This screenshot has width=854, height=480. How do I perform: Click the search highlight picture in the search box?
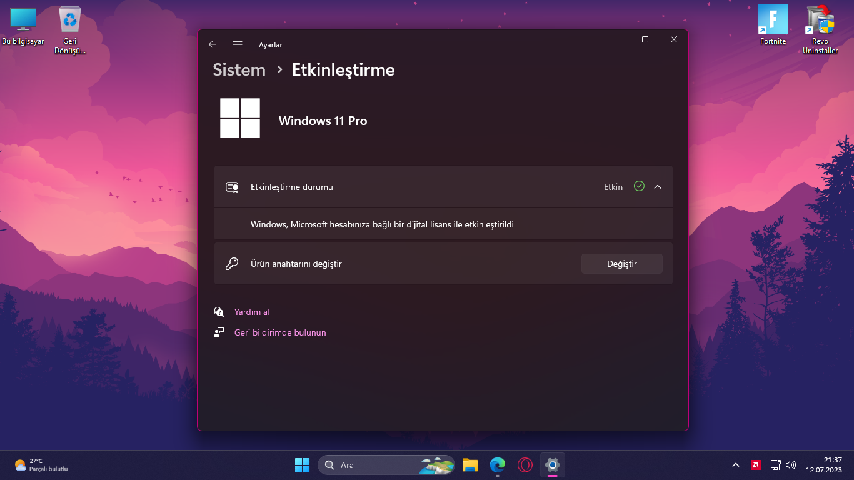pos(436,465)
